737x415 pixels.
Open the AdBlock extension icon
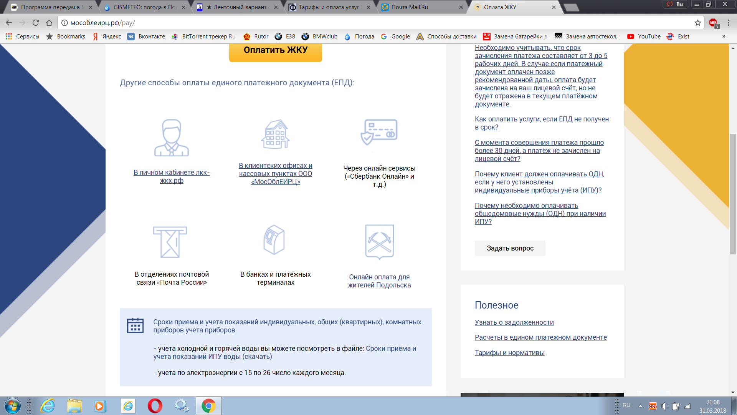click(713, 23)
